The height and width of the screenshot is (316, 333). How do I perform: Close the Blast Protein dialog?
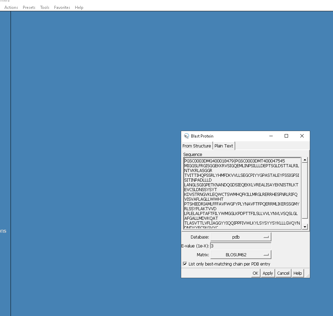click(302, 136)
